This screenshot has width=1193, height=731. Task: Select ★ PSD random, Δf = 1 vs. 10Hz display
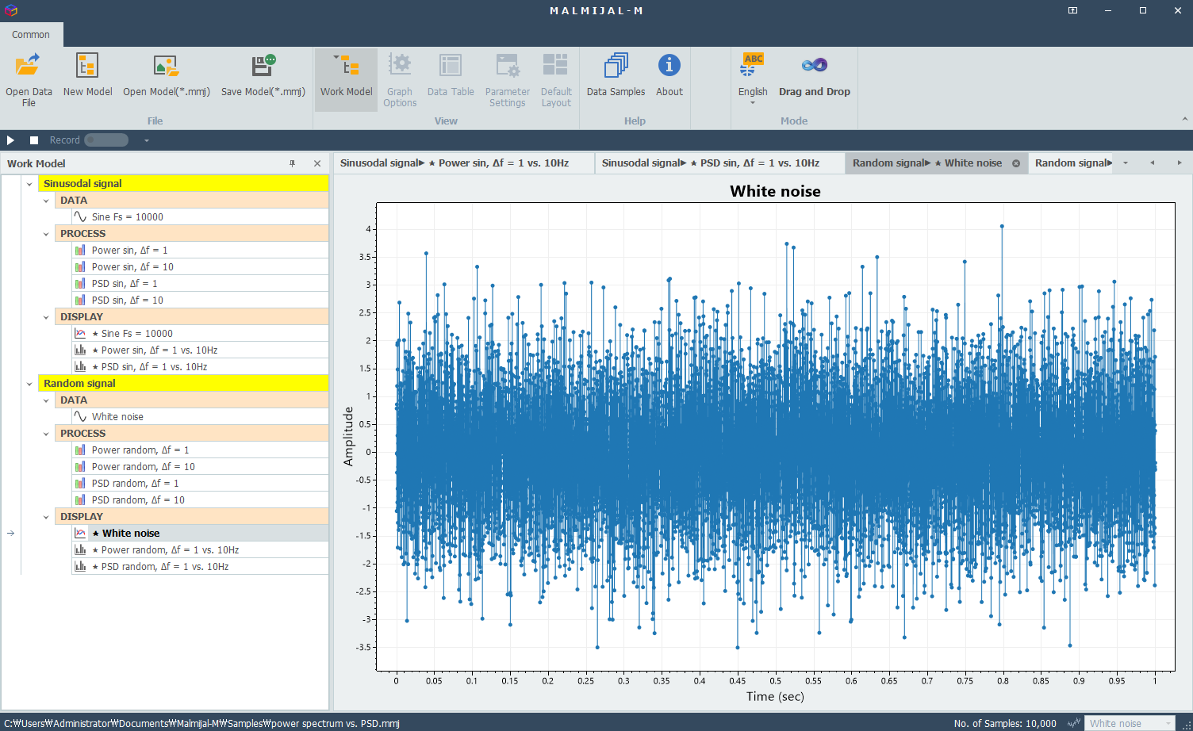coord(200,566)
